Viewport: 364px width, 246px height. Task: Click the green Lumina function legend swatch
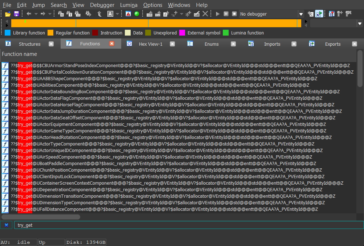(x=226, y=33)
